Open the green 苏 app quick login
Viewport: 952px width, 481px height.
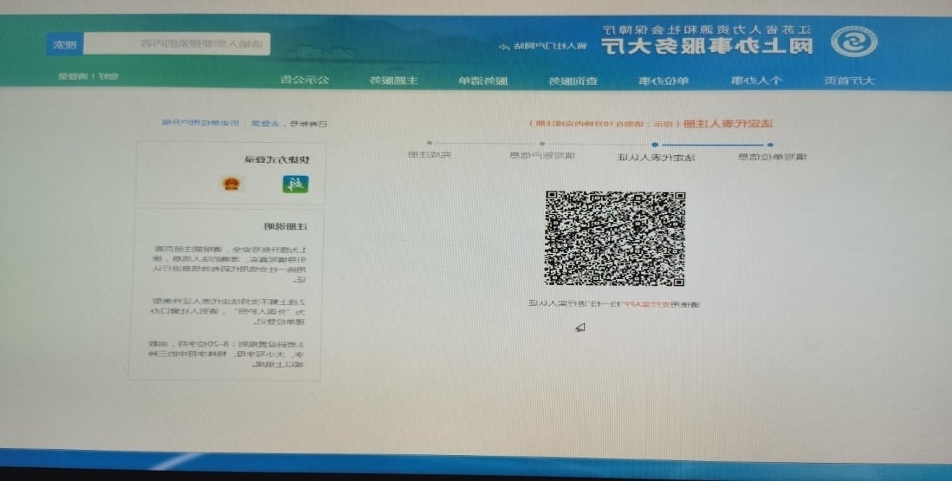(296, 185)
